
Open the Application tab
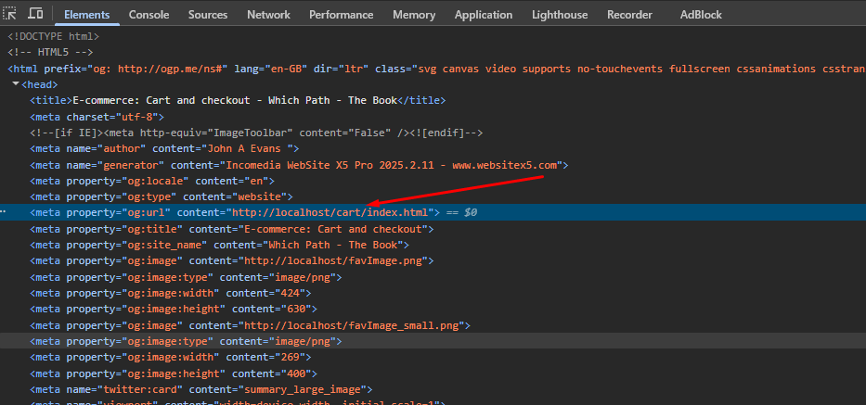pyautogui.click(x=484, y=15)
